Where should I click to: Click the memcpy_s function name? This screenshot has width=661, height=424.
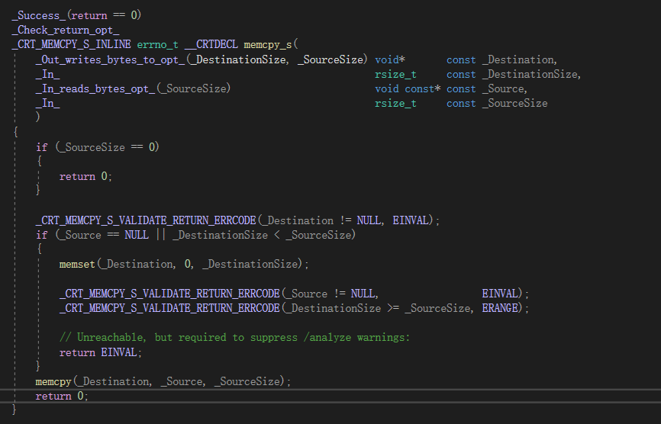pos(268,45)
